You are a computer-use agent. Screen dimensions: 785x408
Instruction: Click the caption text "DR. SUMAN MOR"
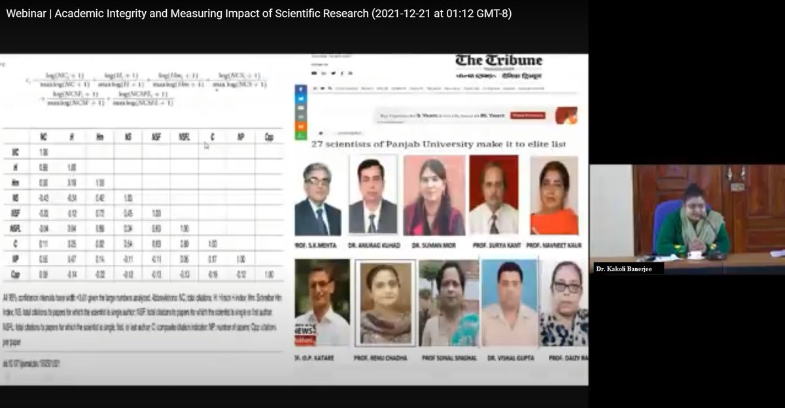(x=434, y=245)
